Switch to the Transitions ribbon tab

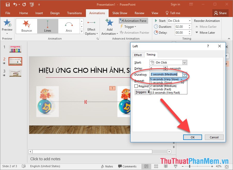pyautogui.click(x=74, y=13)
